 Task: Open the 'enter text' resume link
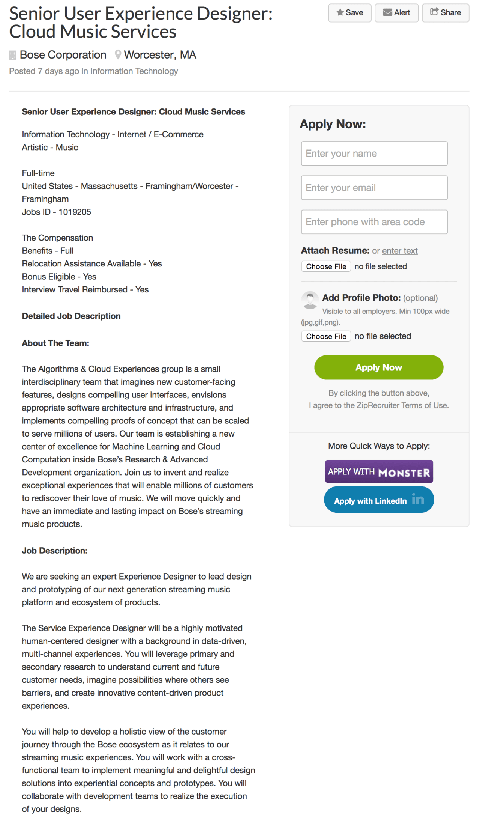400,251
